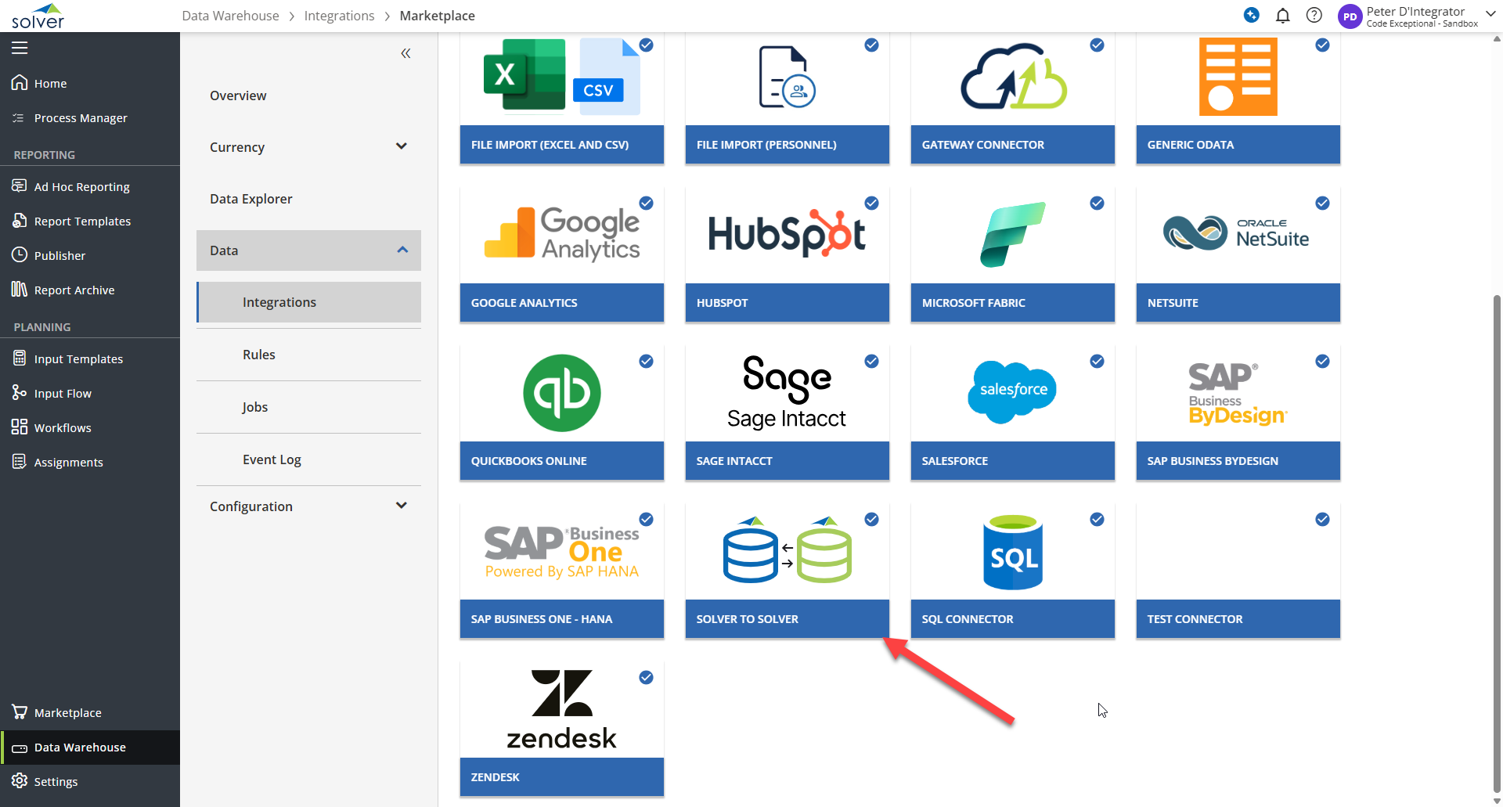
Task: Toggle checkmark on File Import Excel card
Action: [x=646, y=45]
